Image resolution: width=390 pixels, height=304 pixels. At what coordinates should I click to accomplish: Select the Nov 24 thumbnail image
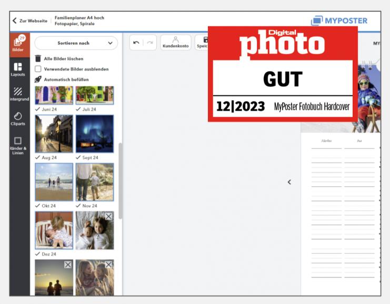[95, 182]
